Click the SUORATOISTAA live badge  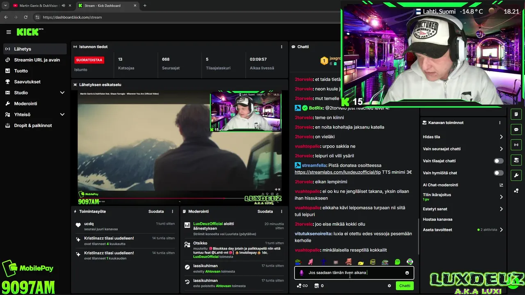pos(89,60)
